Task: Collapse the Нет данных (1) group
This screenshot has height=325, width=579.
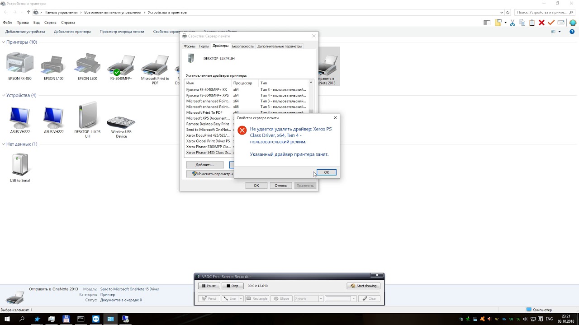Action: click(x=3, y=144)
